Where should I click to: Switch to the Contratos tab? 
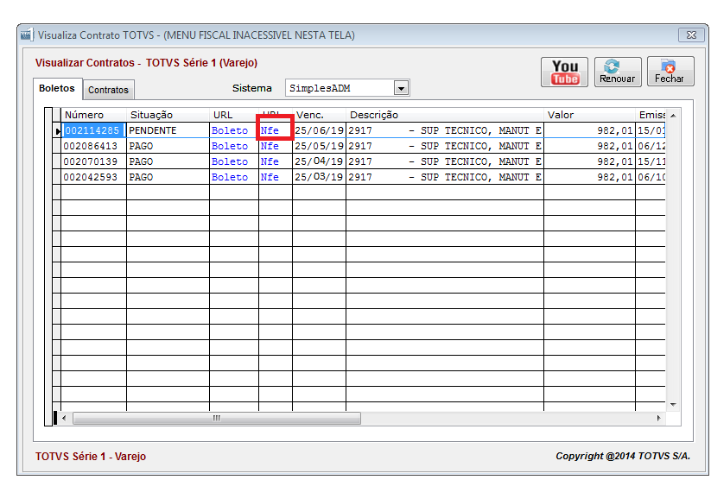click(108, 90)
